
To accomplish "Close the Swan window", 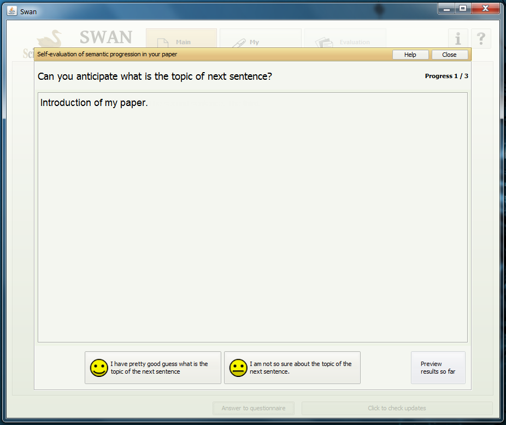I will 485,9.
